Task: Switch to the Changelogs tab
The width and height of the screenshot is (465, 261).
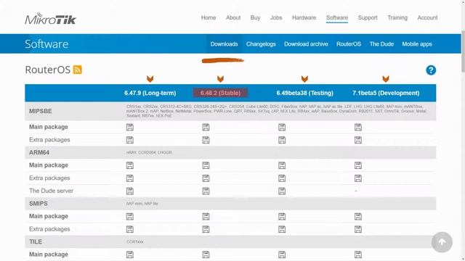Action: [x=261, y=44]
